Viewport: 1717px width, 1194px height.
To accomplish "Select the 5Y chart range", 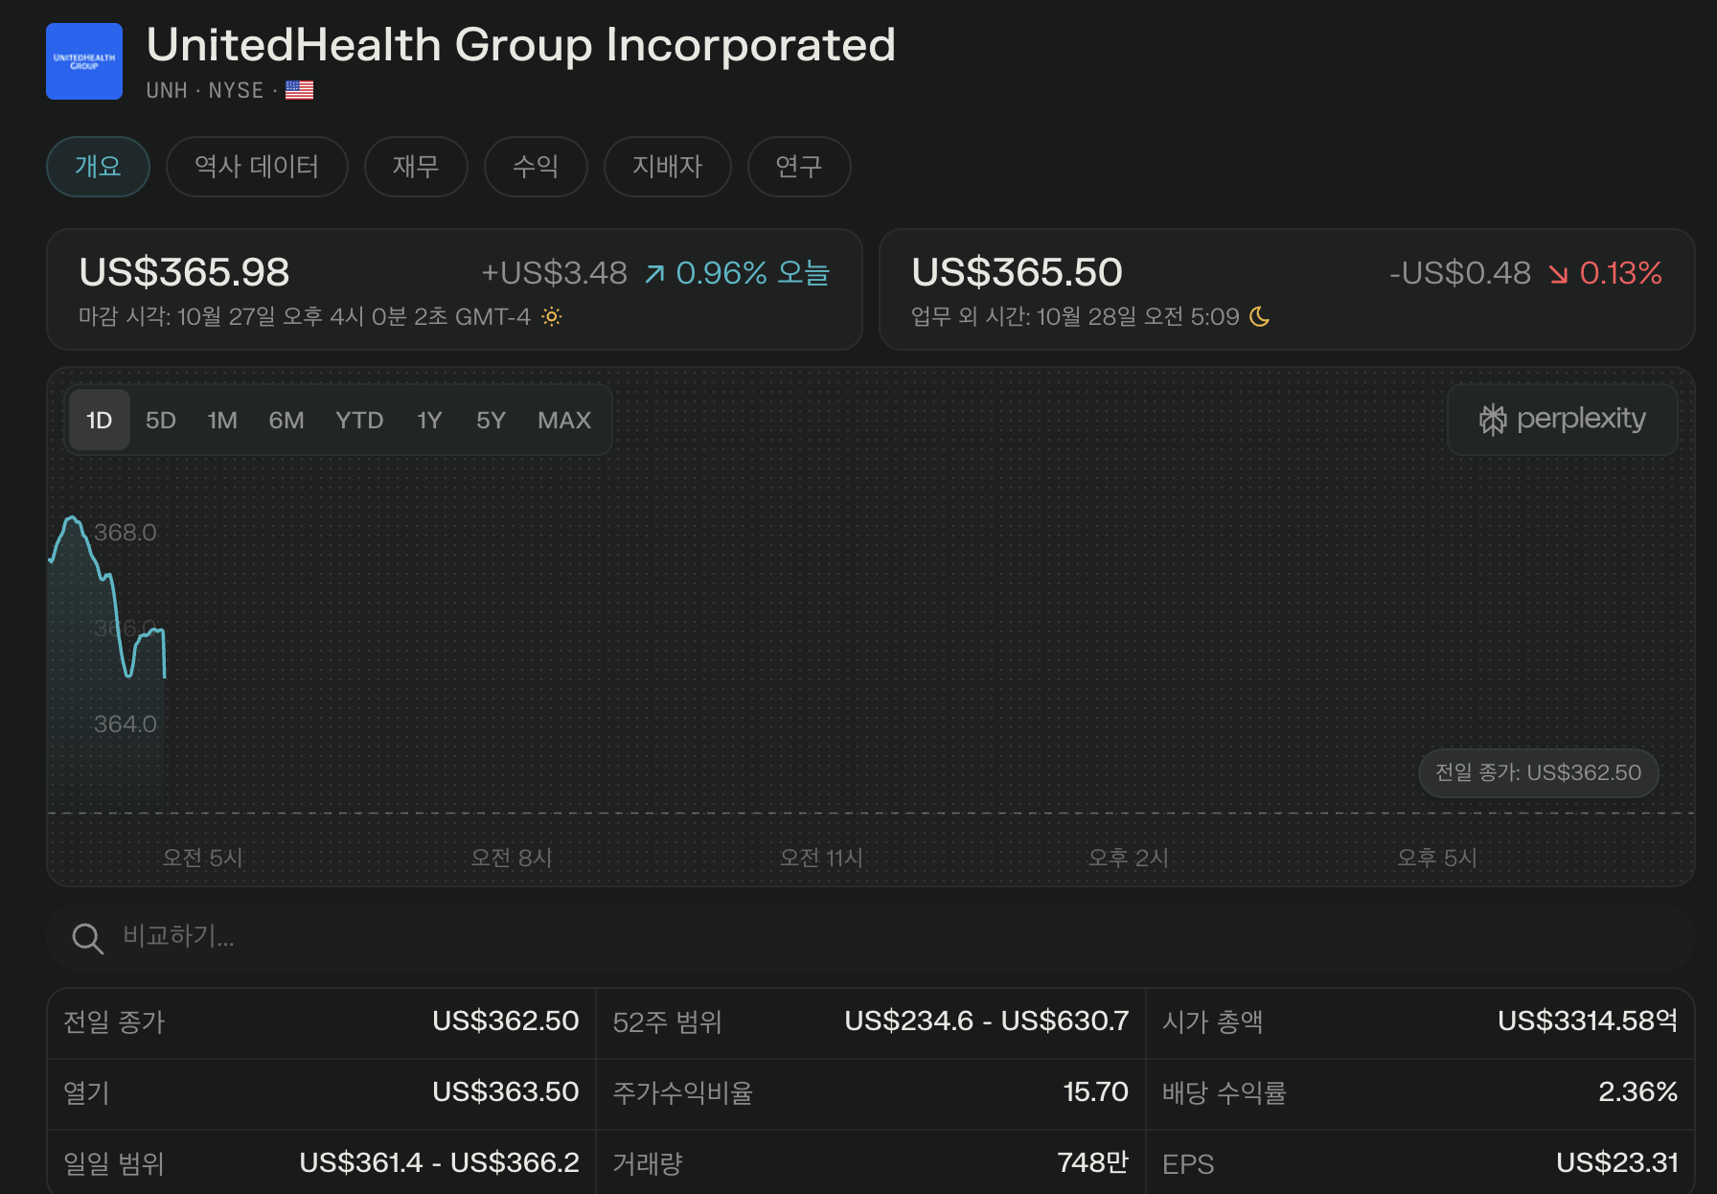I will click(x=491, y=420).
